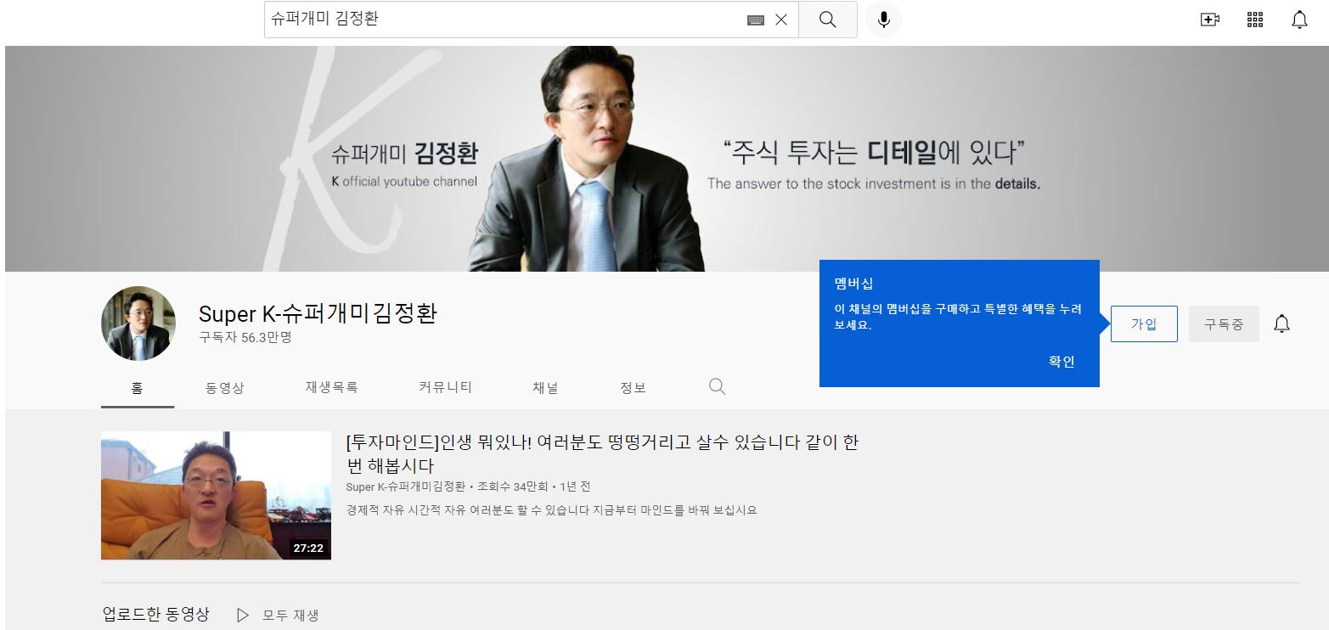The image size is (1329, 630).
Task: Dismiss the membership tooltip with 확인
Action: click(1062, 362)
